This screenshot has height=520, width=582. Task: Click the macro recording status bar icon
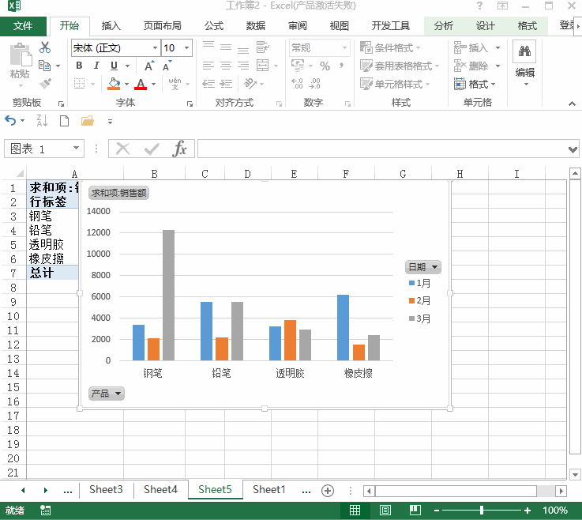point(46,511)
